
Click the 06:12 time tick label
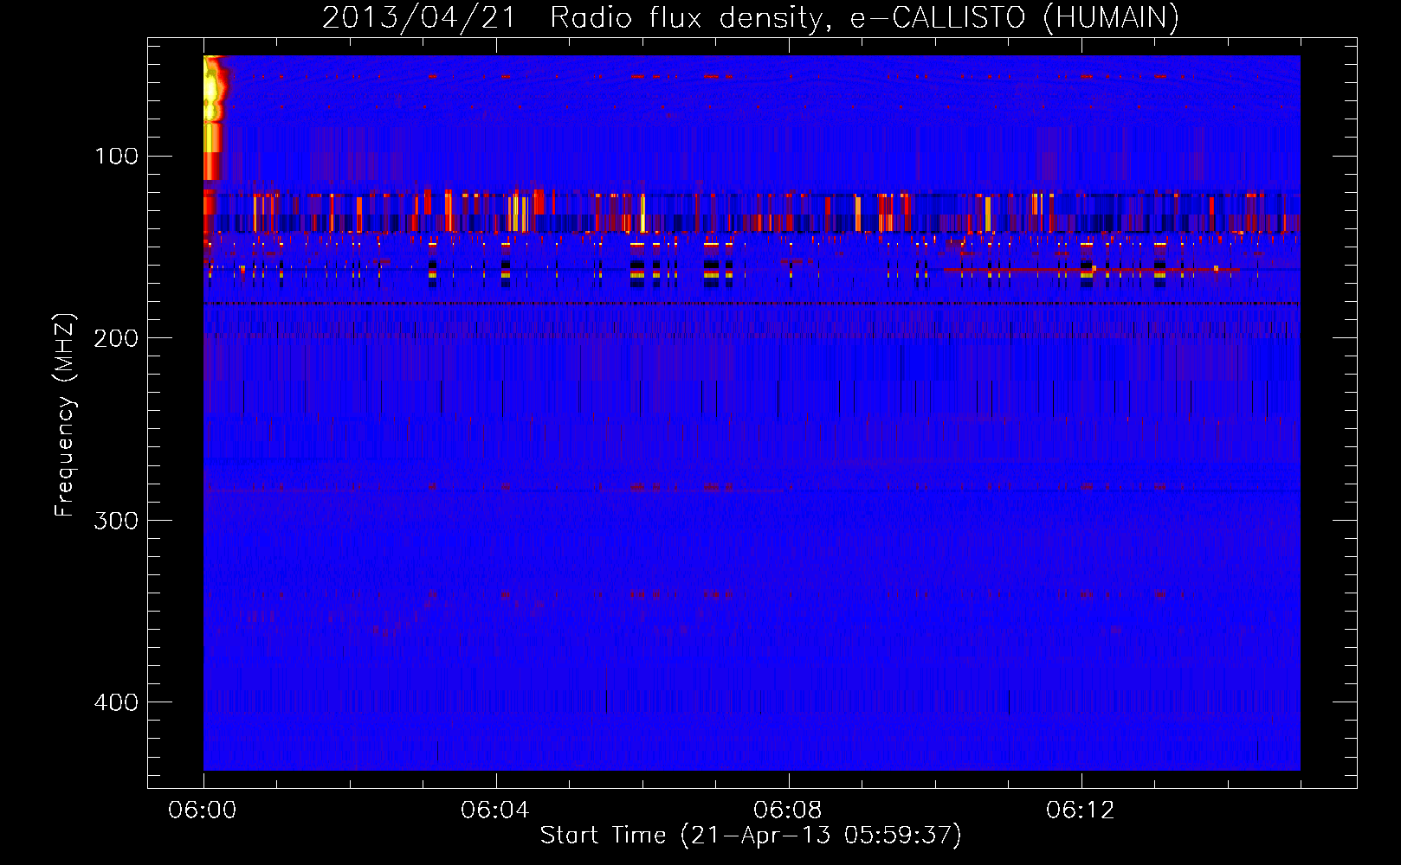(1081, 811)
